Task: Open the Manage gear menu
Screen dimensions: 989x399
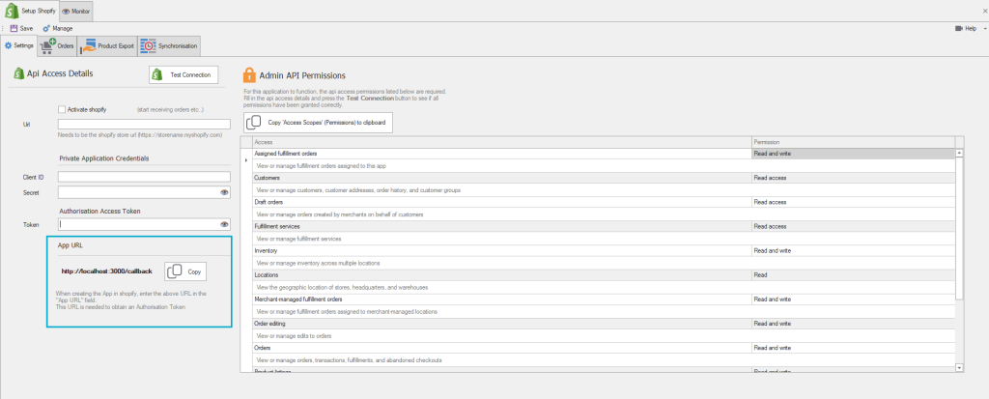Action: 46,28
